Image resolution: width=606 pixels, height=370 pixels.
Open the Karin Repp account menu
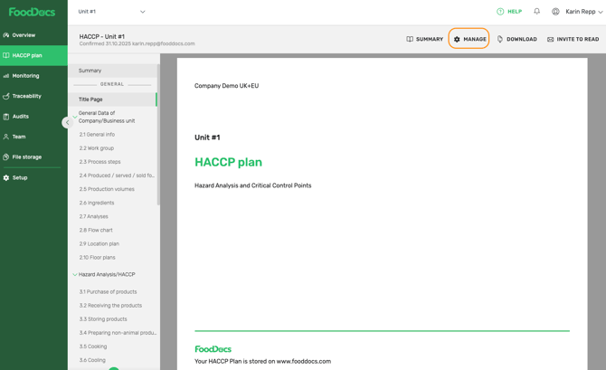583,12
